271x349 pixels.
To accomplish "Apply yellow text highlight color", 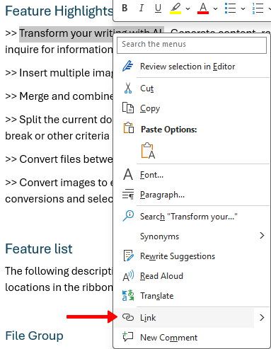I will (175, 8).
